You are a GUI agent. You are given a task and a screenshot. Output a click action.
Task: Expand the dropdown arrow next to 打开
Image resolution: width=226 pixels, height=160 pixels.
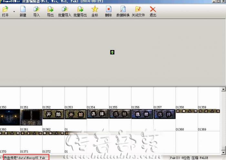14,12
